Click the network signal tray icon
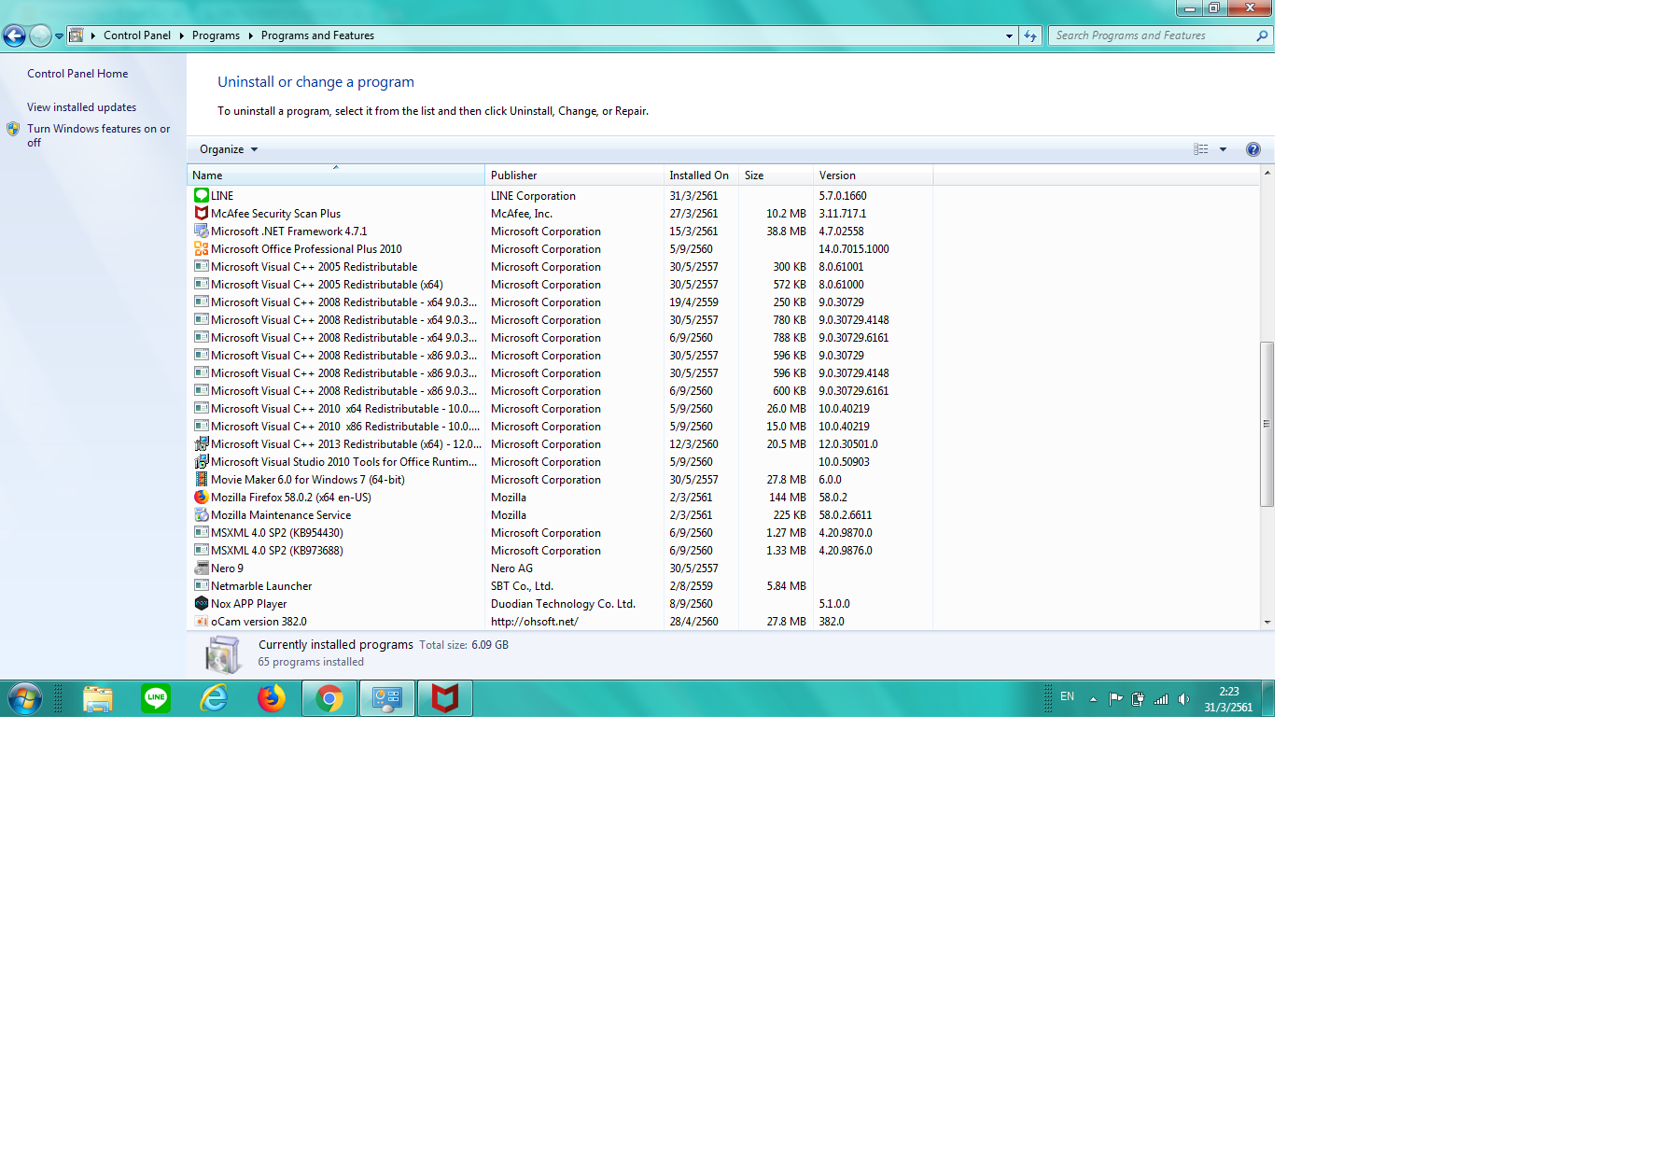Image resolution: width=1665 pixels, height=1165 pixels. coord(1161,699)
